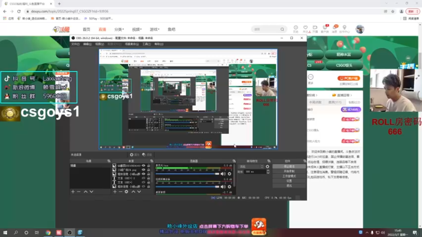Move scene up in Scenes panel
422x237 pixels.
pyautogui.click(x=85, y=192)
